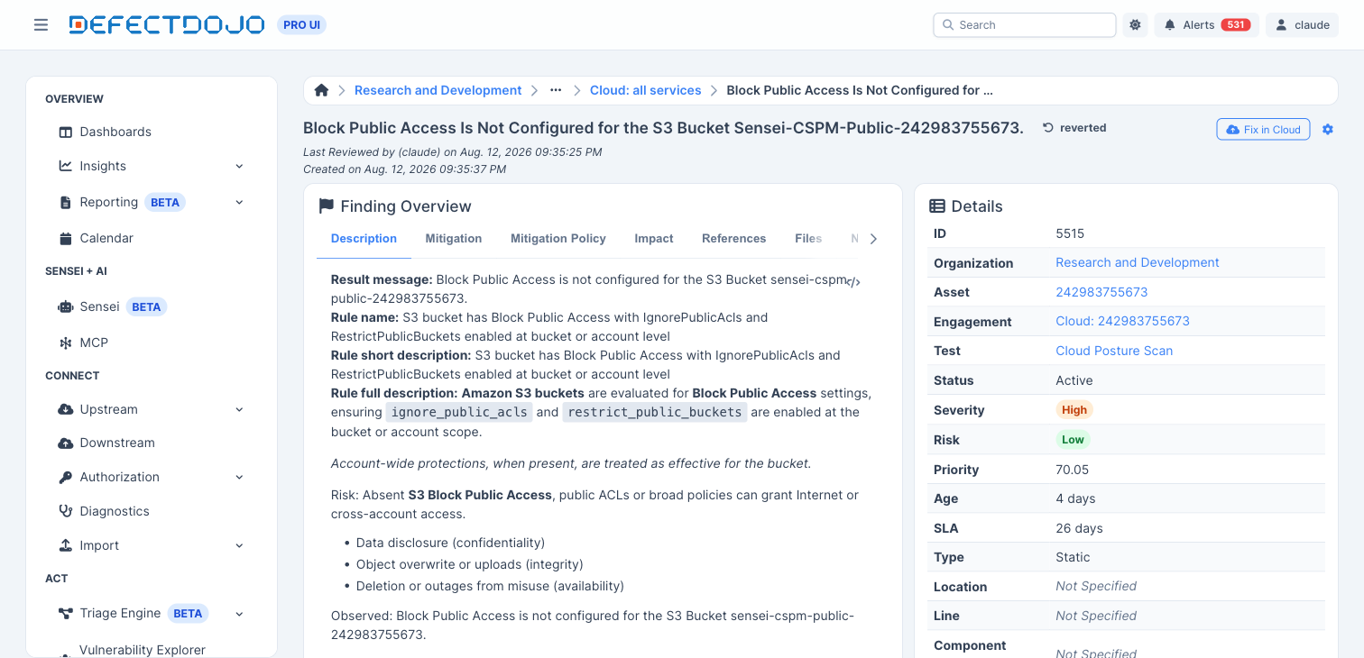Click the High severity badge

point(1074,410)
